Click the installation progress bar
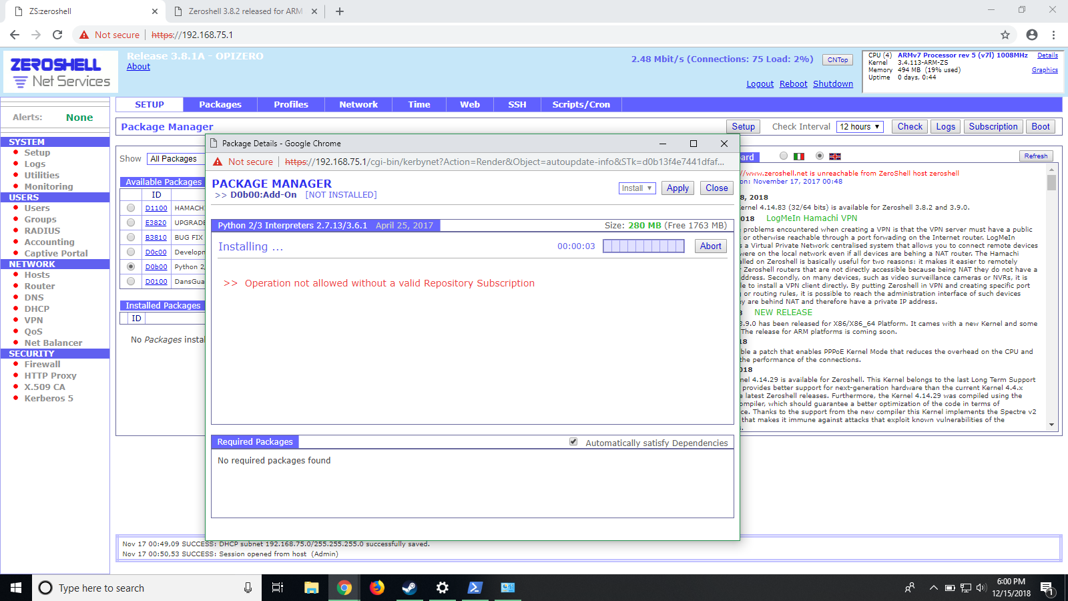Screen dimensions: 1068x601 (x=643, y=246)
